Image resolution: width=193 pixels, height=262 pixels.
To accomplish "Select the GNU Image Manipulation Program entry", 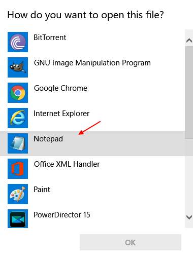I will pyautogui.click(x=92, y=63).
